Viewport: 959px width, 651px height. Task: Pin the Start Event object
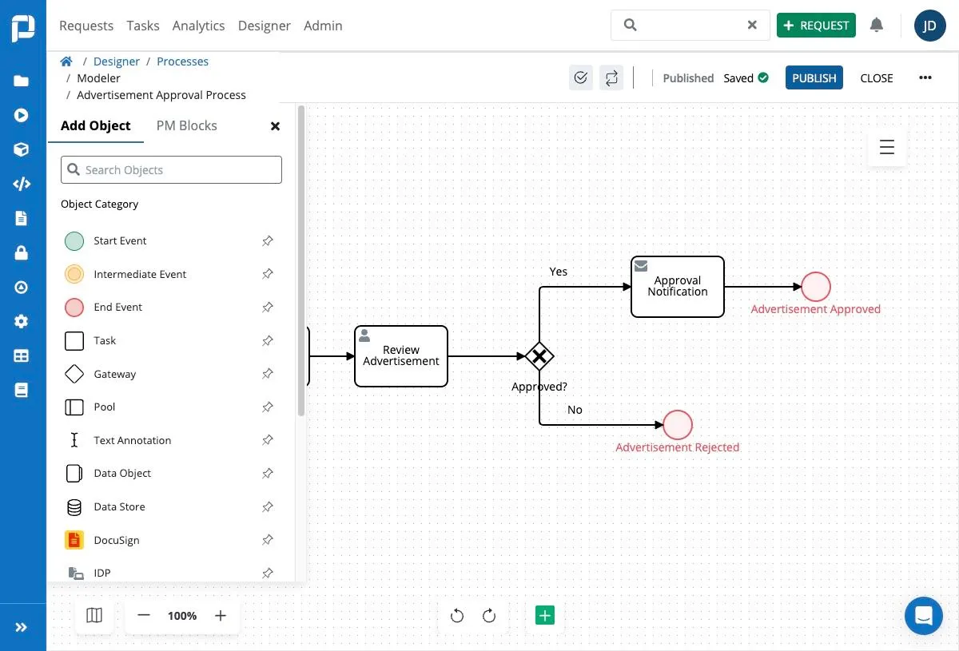(x=268, y=240)
